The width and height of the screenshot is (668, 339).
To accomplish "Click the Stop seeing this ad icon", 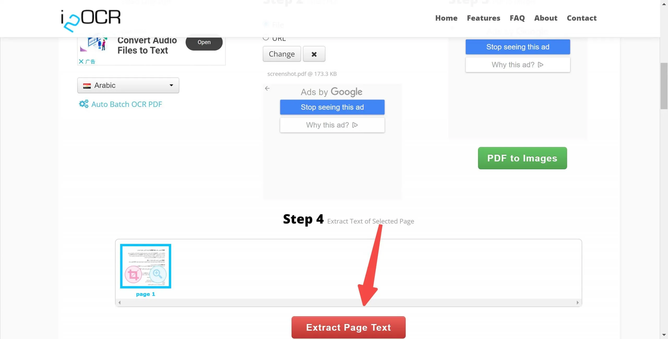I will (x=332, y=107).
